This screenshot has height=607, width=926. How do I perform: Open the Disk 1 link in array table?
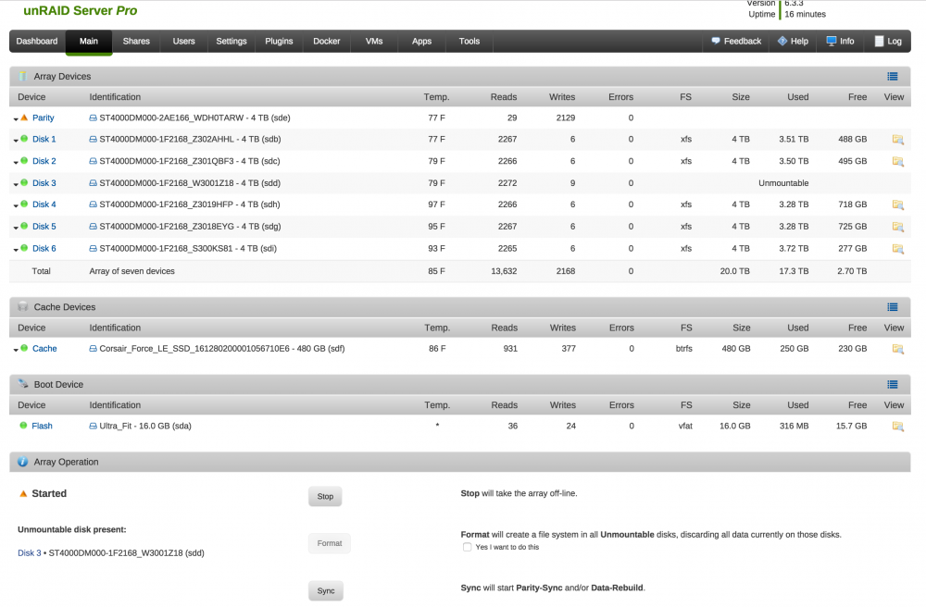point(44,139)
